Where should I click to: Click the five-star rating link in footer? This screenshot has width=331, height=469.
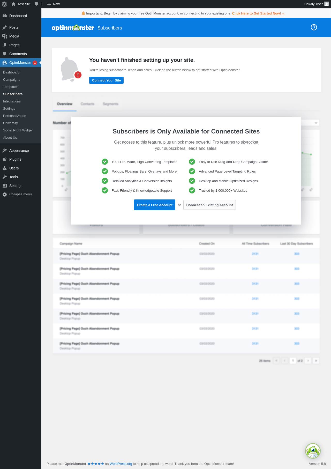[x=96, y=464]
